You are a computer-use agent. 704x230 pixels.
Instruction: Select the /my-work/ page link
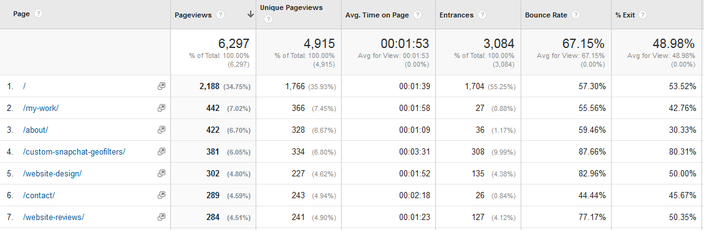coord(41,108)
